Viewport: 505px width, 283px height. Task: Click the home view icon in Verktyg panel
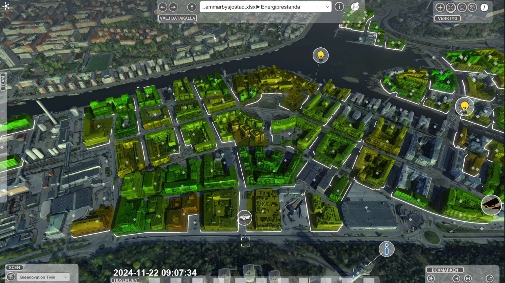pyautogui.click(x=462, y=8)
